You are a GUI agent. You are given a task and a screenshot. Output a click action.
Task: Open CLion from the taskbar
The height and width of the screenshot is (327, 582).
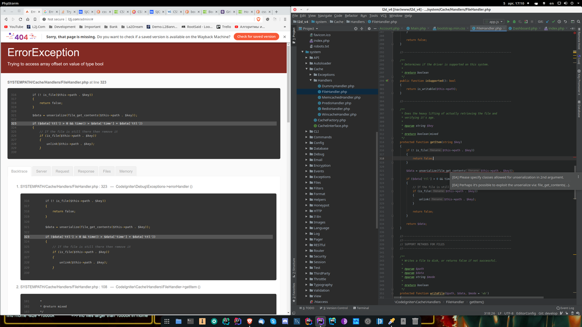tap(226, 321)
